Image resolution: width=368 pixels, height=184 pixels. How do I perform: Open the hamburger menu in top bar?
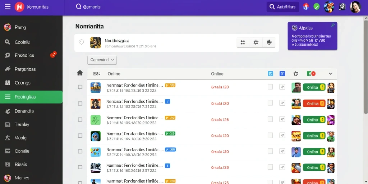click(x=8, y=7)
